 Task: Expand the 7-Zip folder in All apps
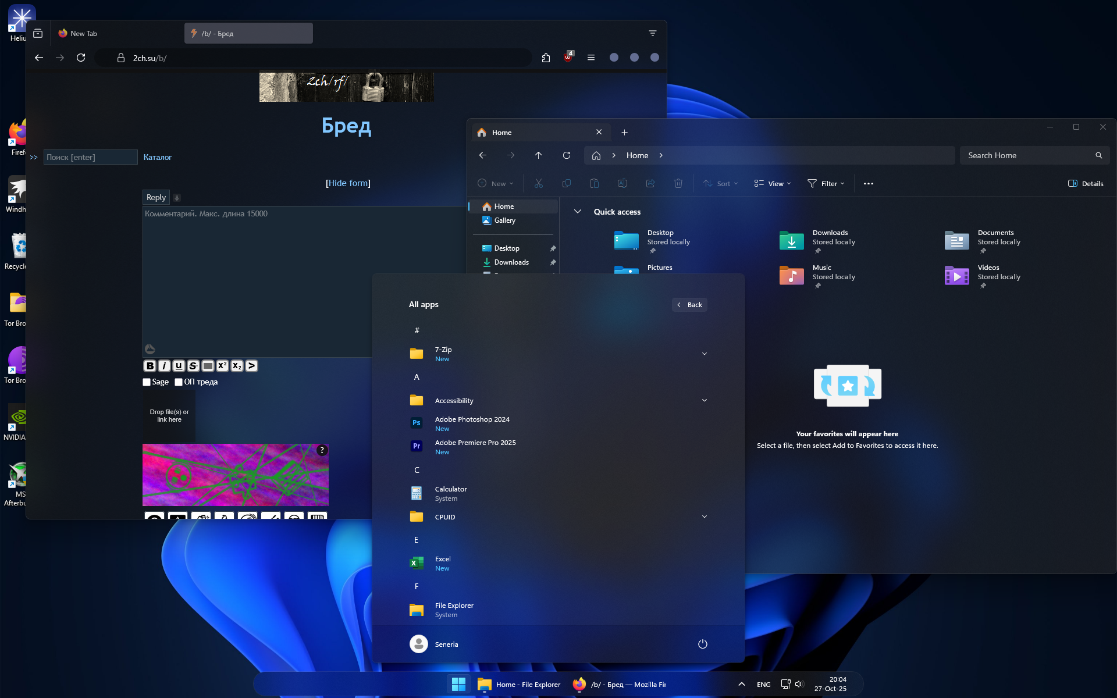tap(704, 354)
